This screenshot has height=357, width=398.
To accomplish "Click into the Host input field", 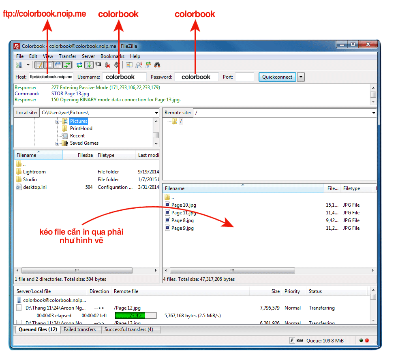I will (51, 77).
